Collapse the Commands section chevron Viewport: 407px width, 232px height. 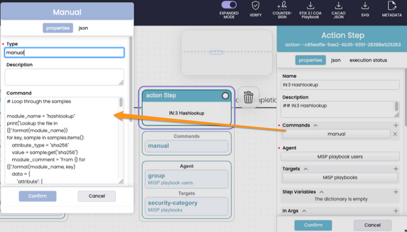(315, 125)
